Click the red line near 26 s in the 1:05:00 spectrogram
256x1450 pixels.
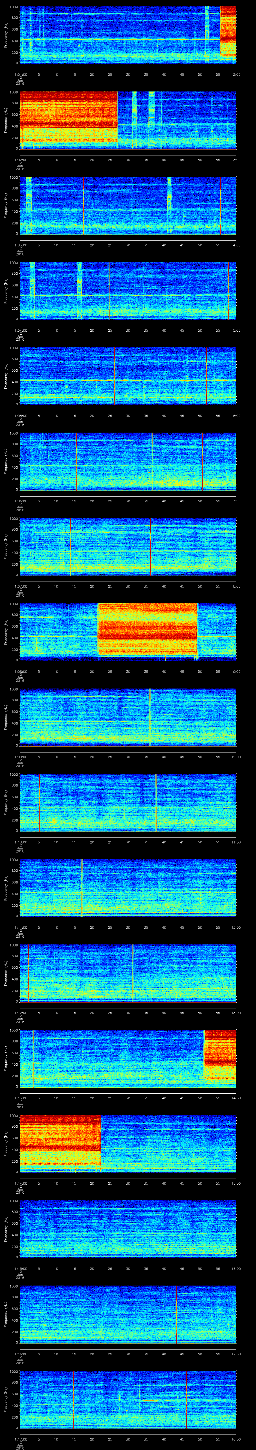pyautogui.click(x=115, y=376)
